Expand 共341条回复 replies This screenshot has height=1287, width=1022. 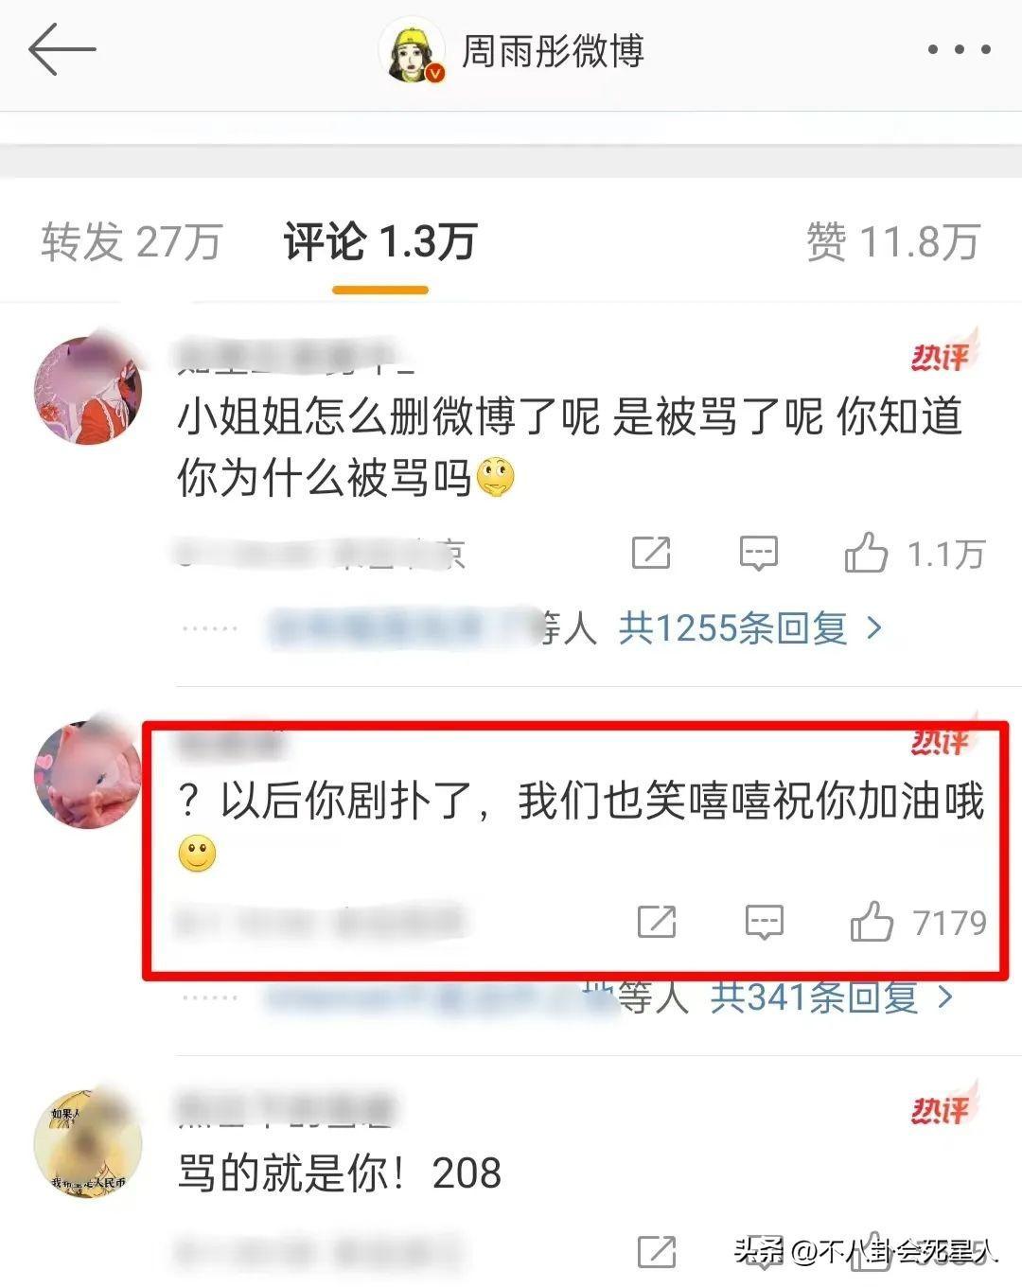(833, 996)
